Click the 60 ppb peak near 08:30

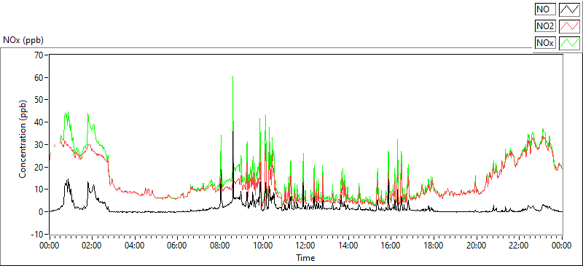pos(232,77)
